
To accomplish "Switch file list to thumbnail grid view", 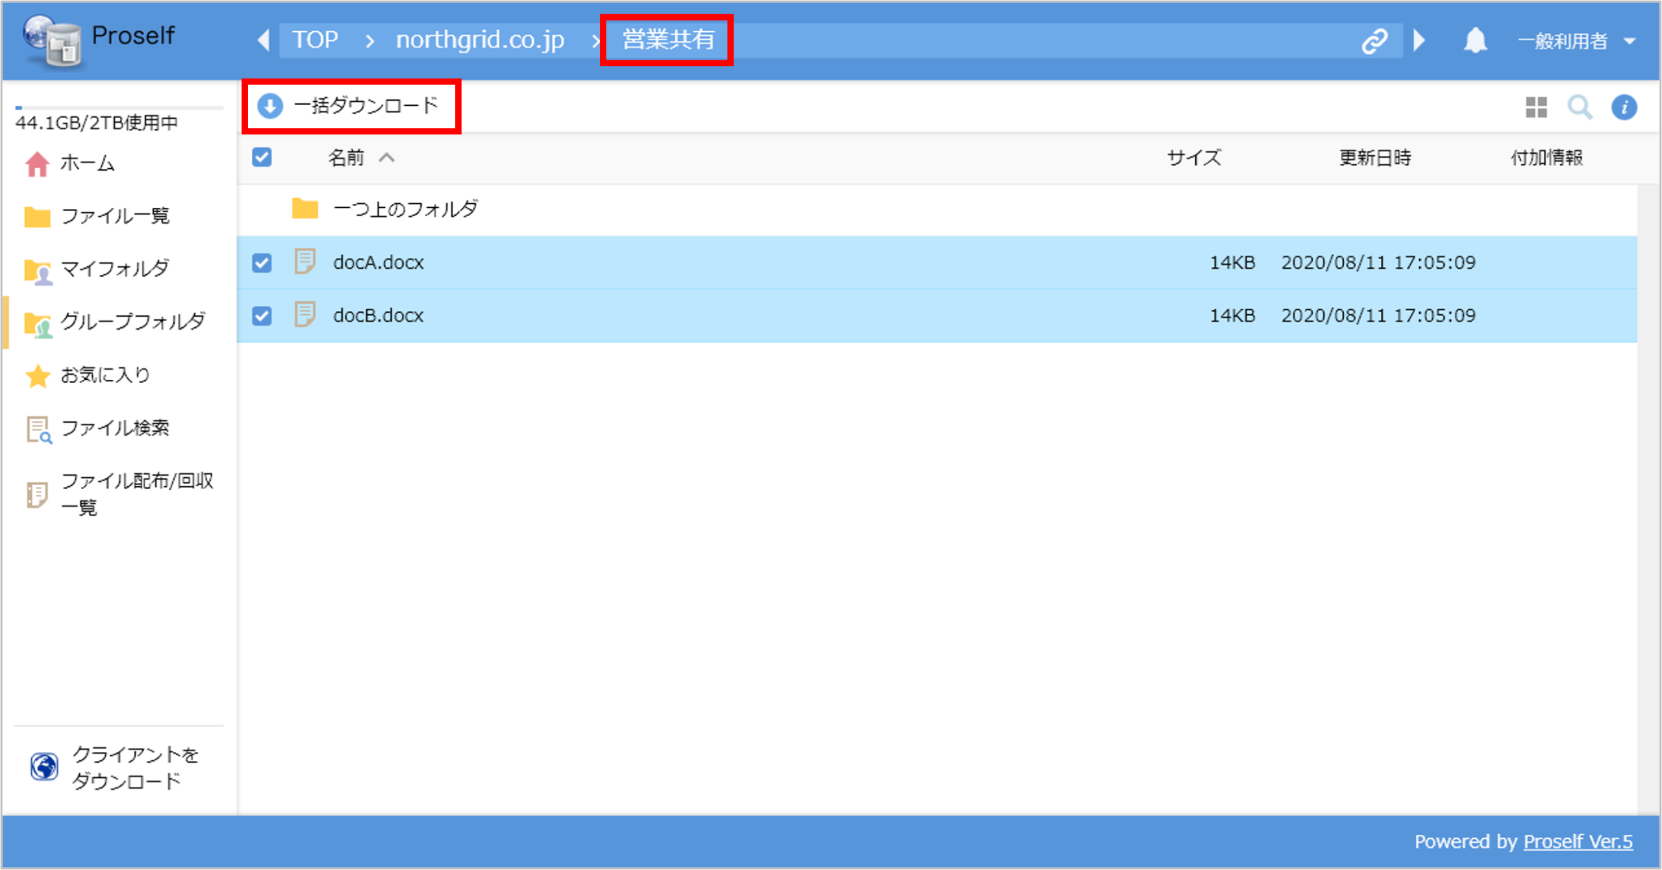I will point(1536,108).
